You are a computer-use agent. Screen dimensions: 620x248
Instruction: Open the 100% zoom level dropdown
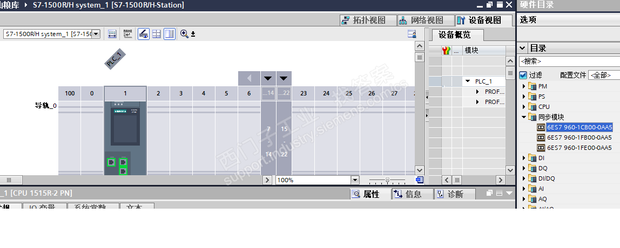pos(355,180)
